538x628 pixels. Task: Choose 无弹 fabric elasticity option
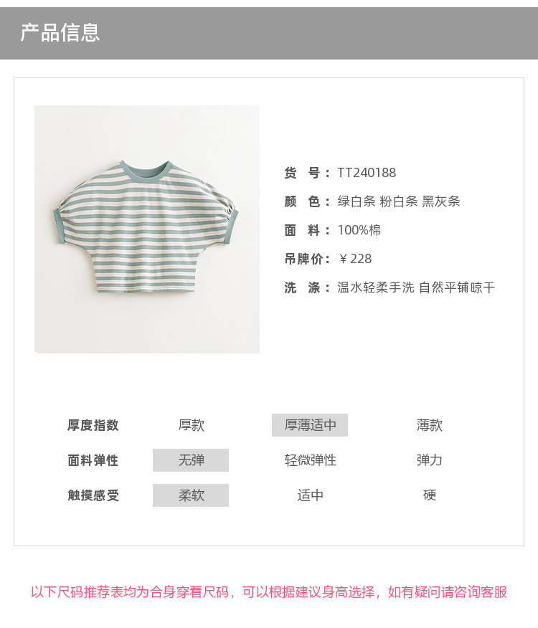coord(191,460)
